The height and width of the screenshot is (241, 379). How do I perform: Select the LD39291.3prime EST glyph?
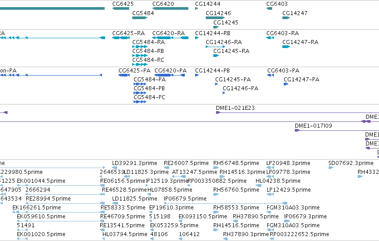(x=115, y=168)
